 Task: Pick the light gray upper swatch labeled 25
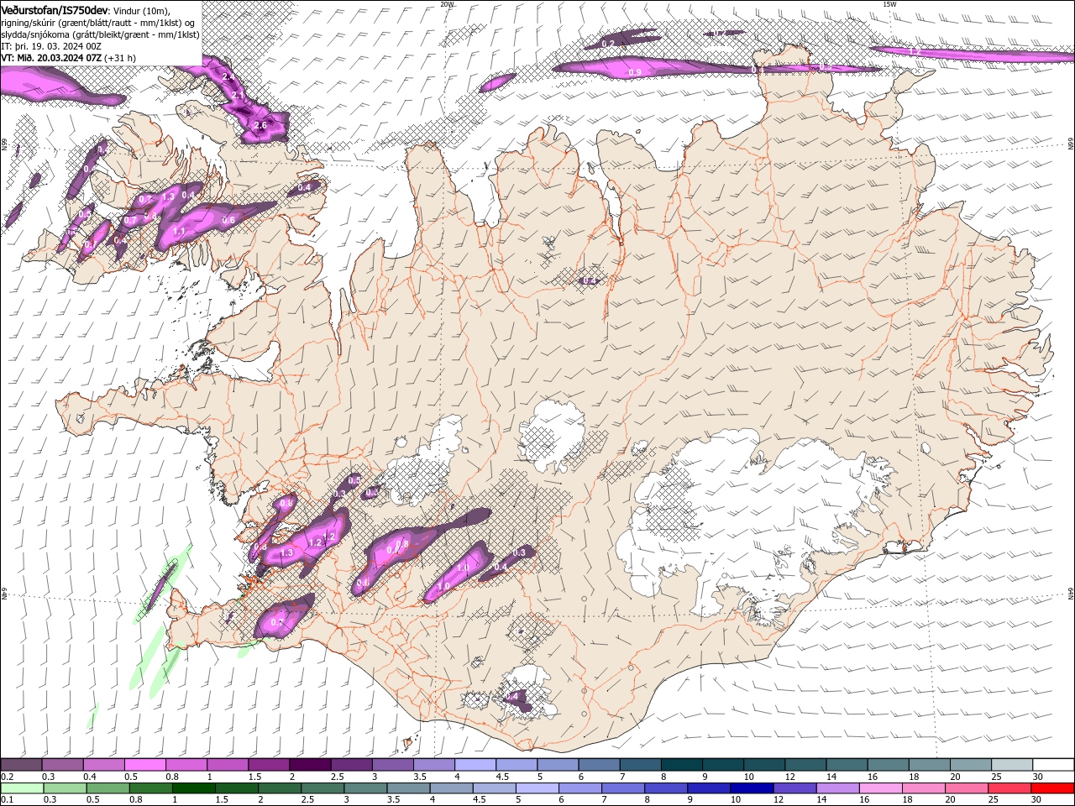coord(1012,765)
